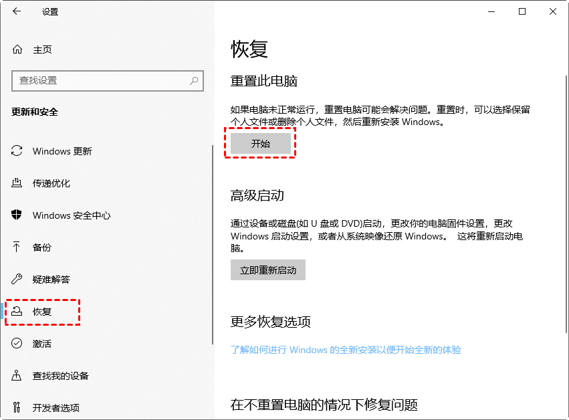Click the 疑难解答 wrench icon
The height and width of the screenshot is (420, 569).
coord(17,279)
